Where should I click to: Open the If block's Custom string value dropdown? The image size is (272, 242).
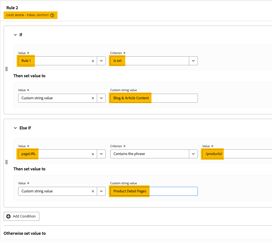tap(101, 98)
